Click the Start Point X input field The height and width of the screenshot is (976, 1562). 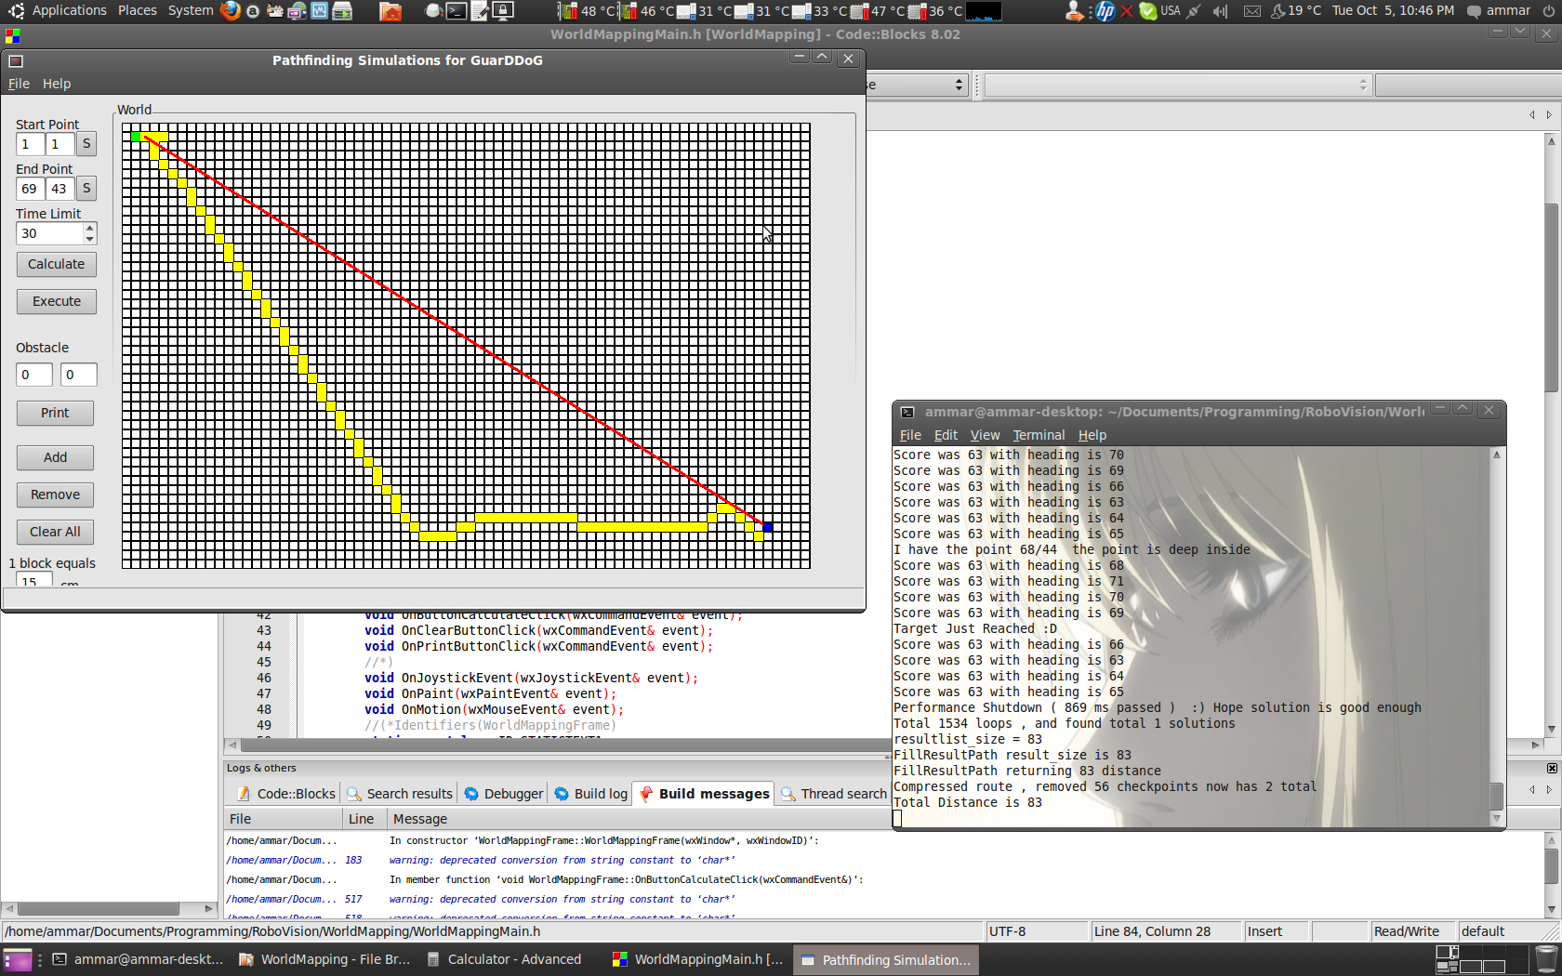30,144
